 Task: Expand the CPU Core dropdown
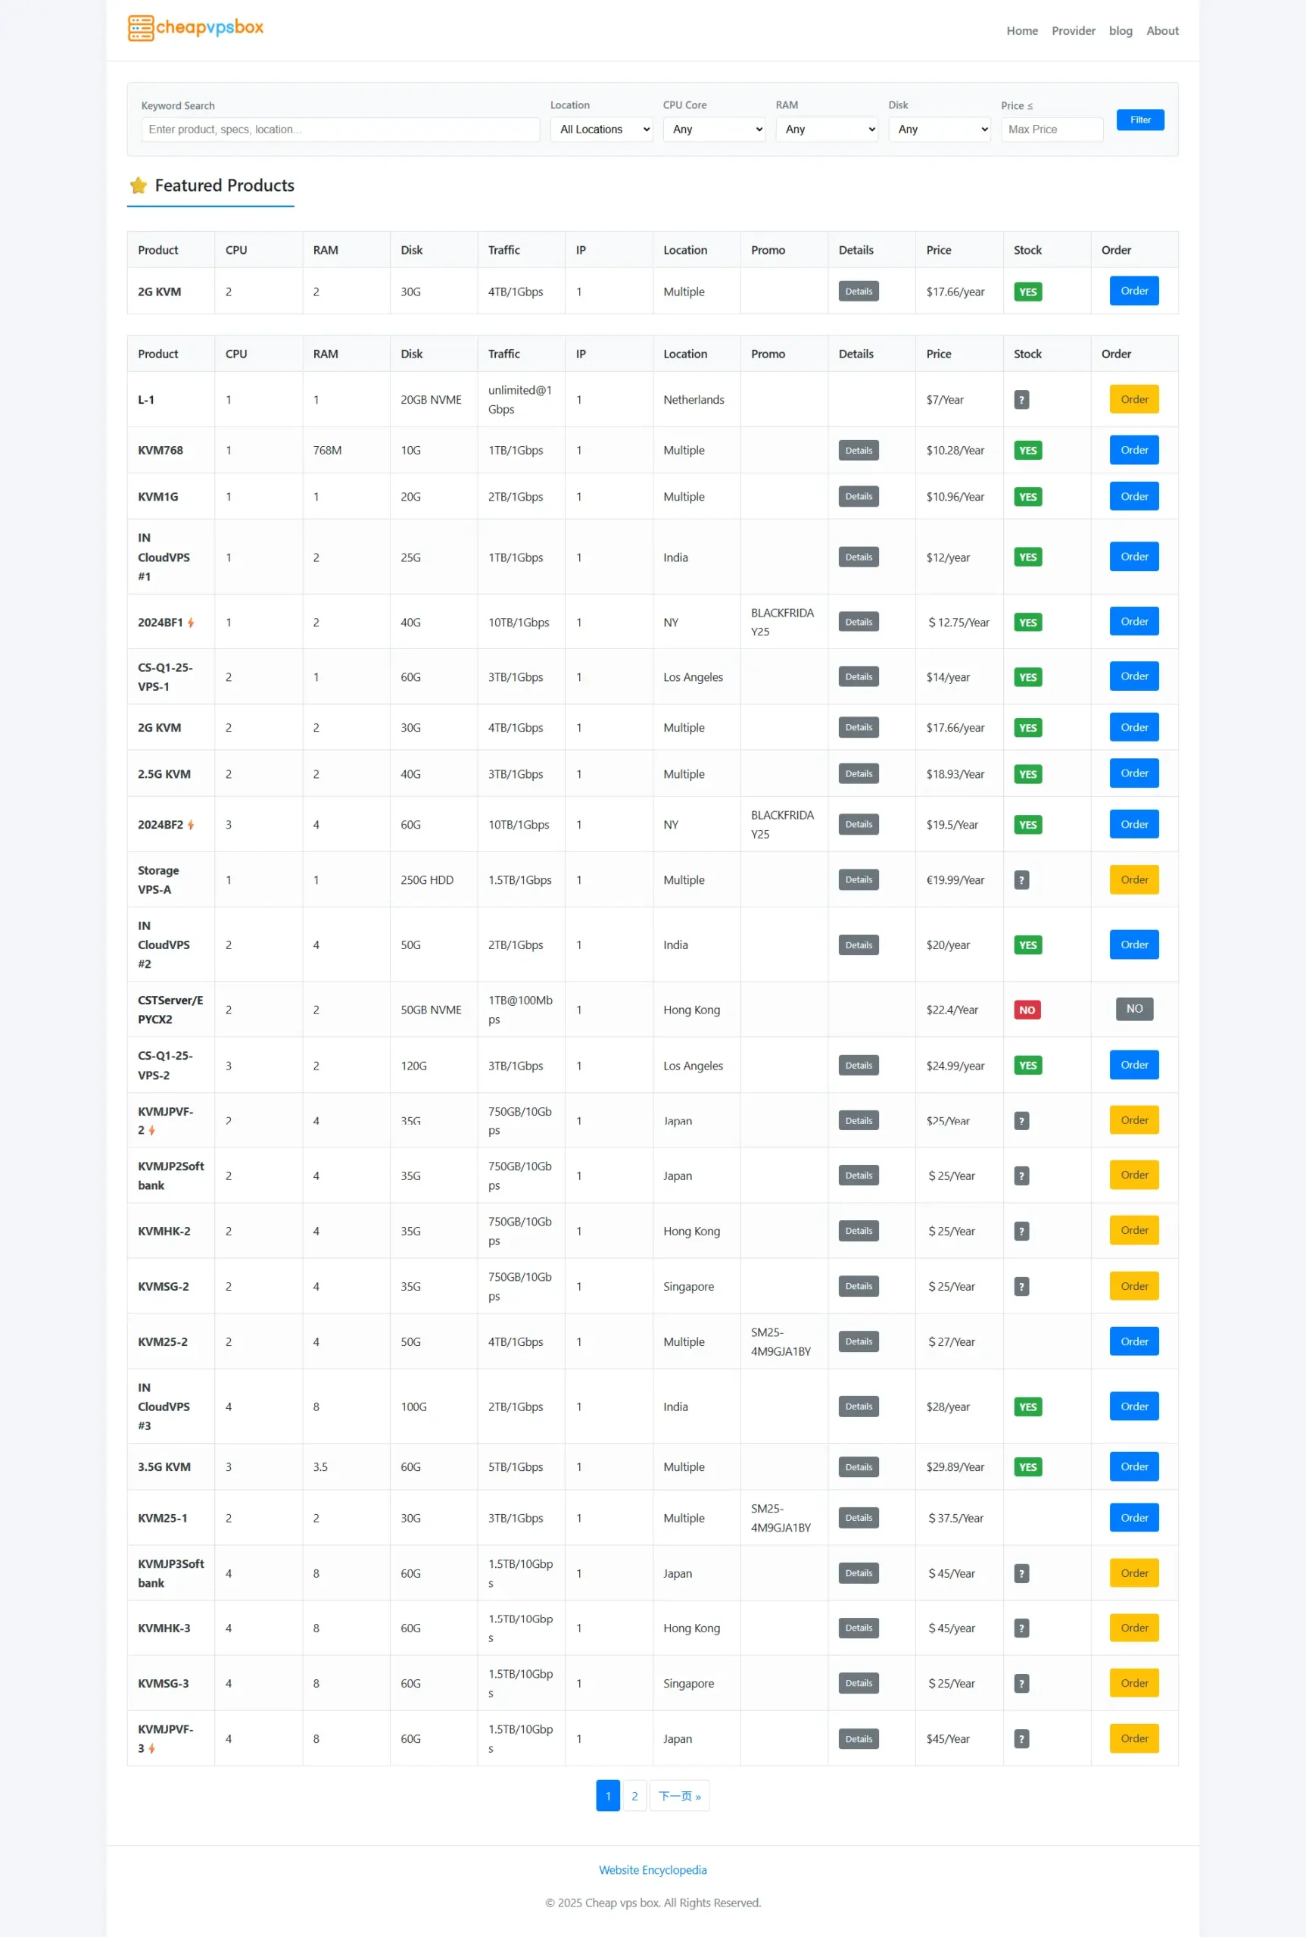coord(714,130)
